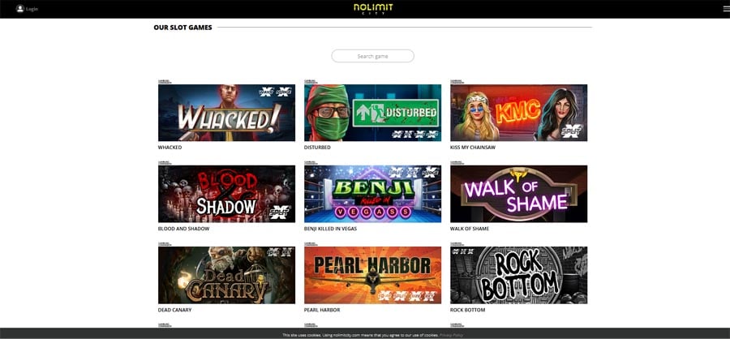Open the Dead Canary thumbnail
Viewport: 730px width, 339px height.
(226, 275)
